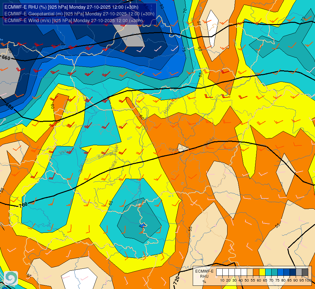The height and width of the screenshot is (289, 315).
Task: Click the 80 humidity contour label
Action: 161,7
